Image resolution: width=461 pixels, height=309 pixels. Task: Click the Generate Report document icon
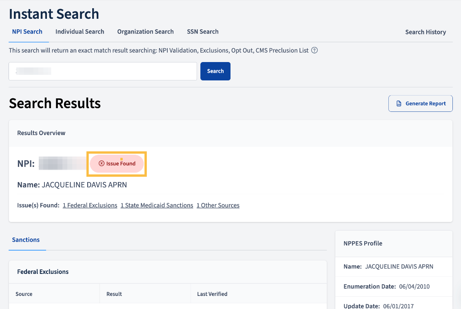399,104
